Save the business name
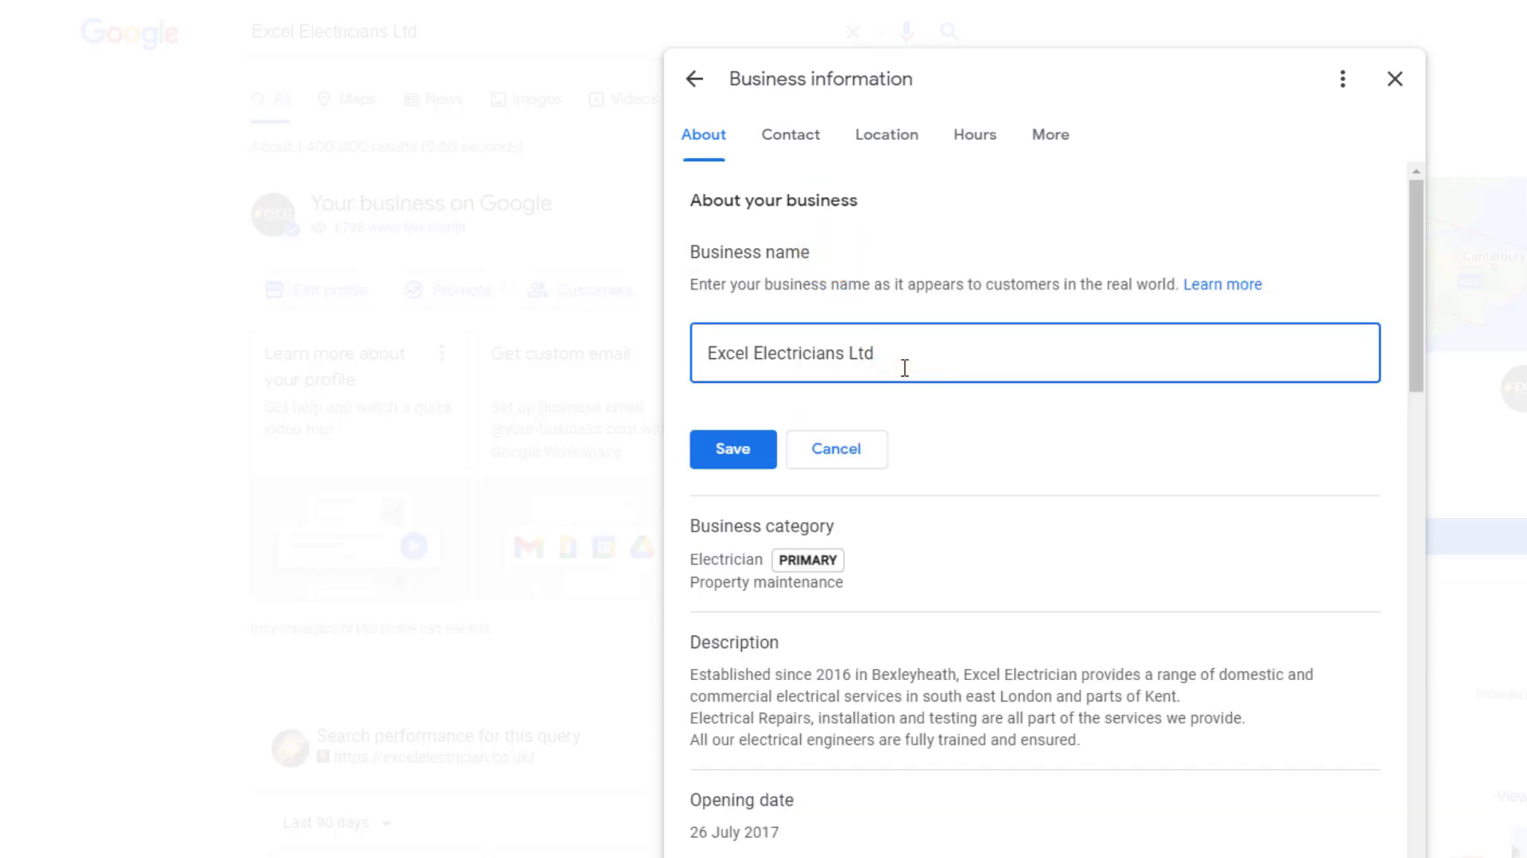Viewport: 1527px width, 858px height. [732, 449]
